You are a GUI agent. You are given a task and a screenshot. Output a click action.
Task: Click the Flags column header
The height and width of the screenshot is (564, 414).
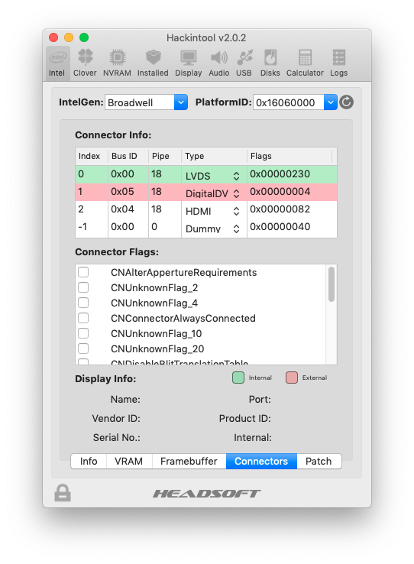coord(289,156)
